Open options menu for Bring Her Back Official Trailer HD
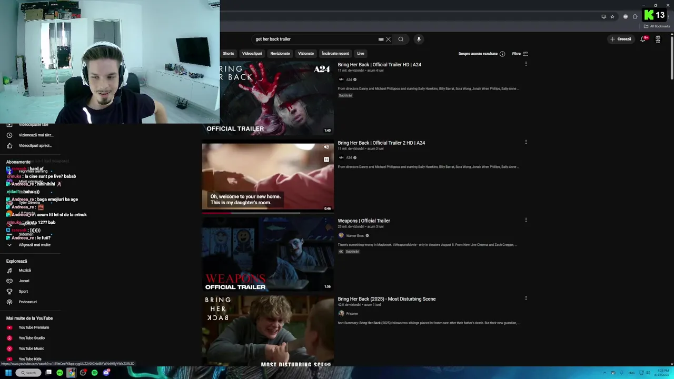 526,64
